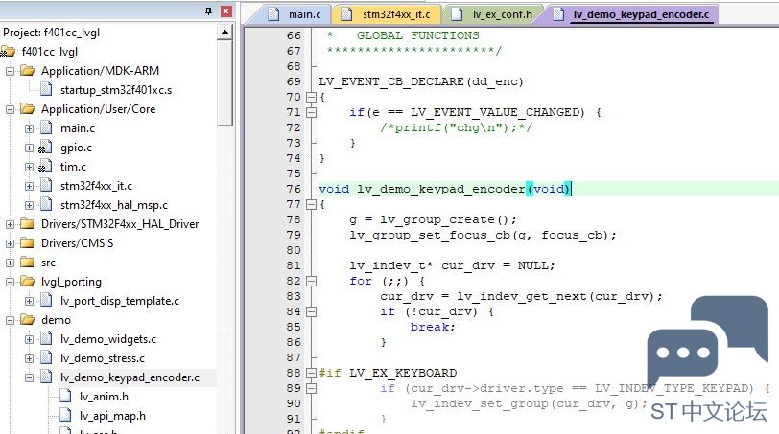This screenshot has width=779, height=434.
Task: Expand gpio.c node in project tree
Action: [30, 148]
